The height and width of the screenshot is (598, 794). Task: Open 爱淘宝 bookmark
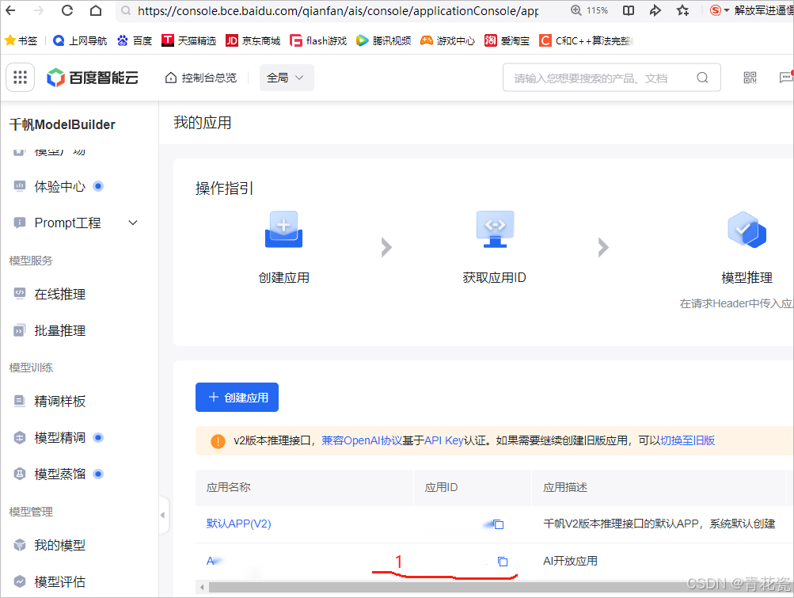click(507, 40)
